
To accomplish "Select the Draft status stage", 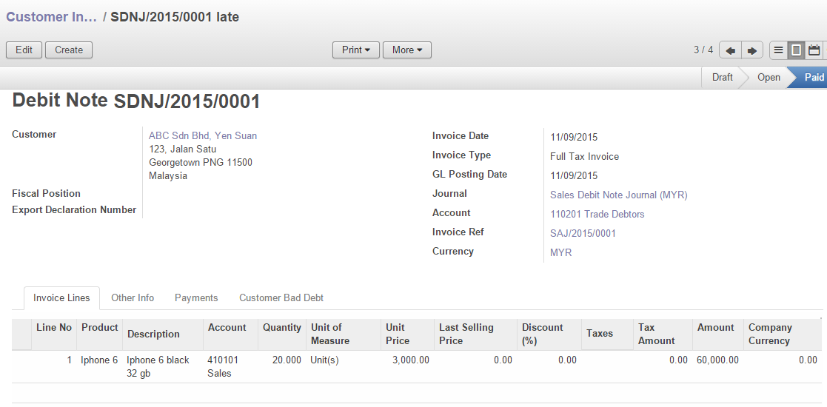I will coord(722,78).
